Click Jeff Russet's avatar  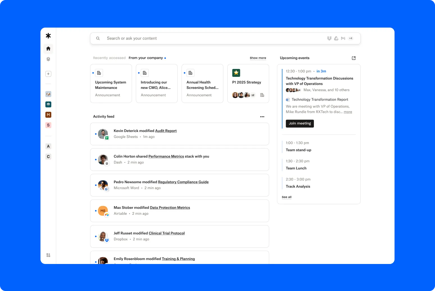(x=103, y=236)
